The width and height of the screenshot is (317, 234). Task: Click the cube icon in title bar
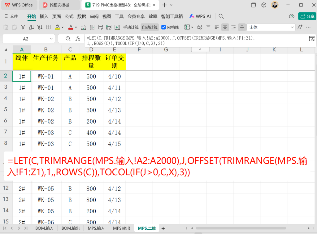[264, 5]
